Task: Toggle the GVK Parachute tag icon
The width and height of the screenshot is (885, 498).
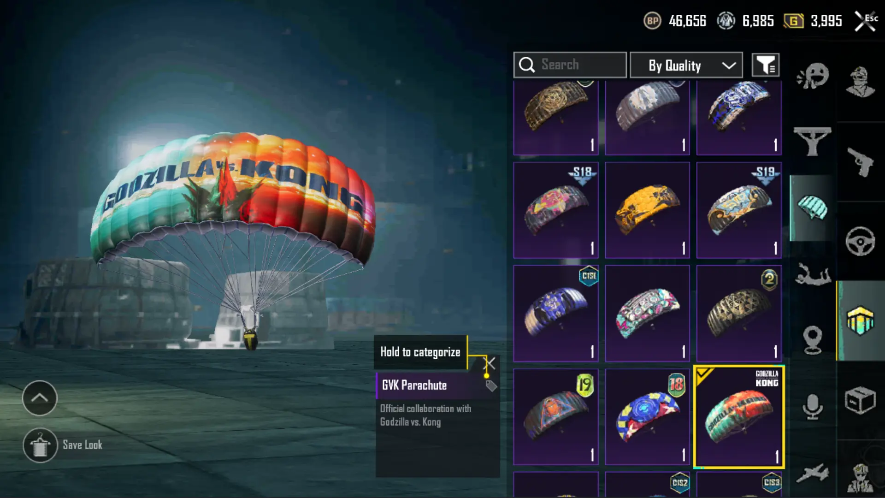Action: [491, 386]
